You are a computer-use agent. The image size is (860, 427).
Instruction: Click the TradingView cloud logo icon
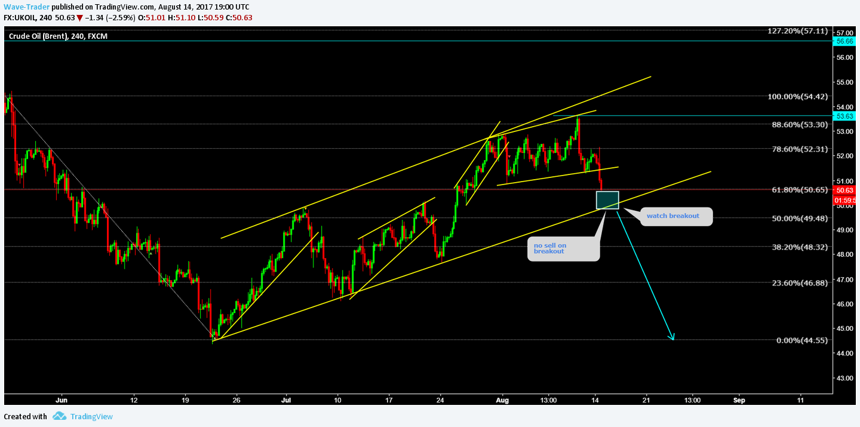59,416
